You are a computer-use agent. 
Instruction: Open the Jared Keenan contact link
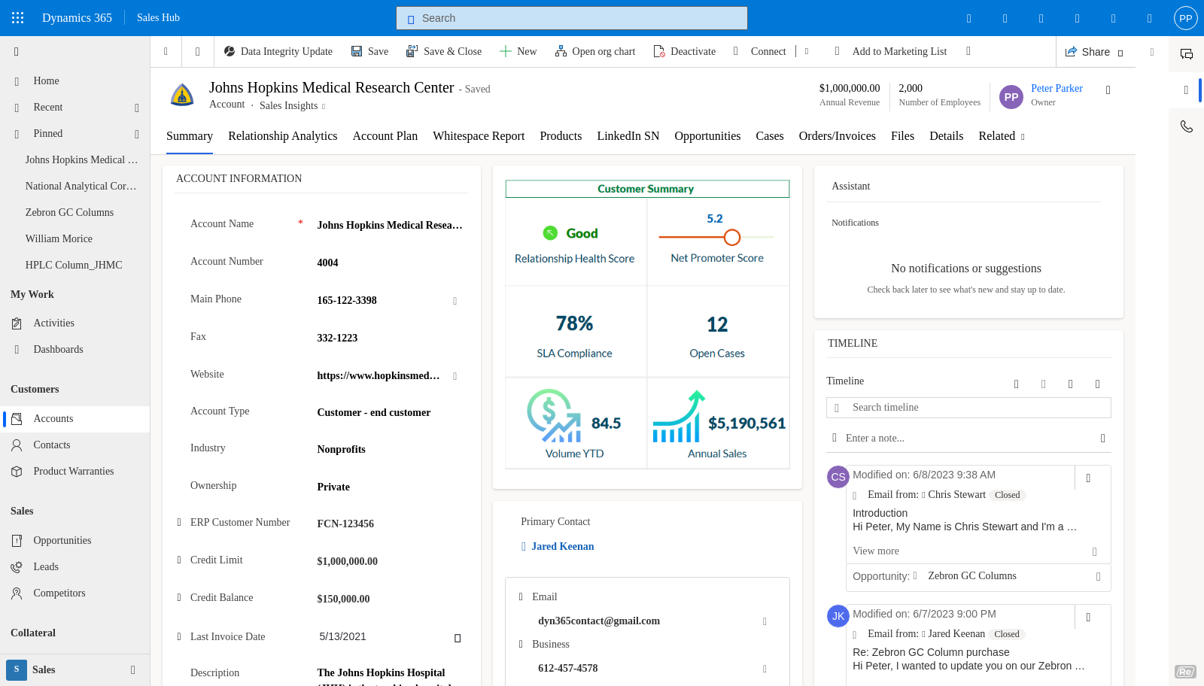(x=562, y=546)
